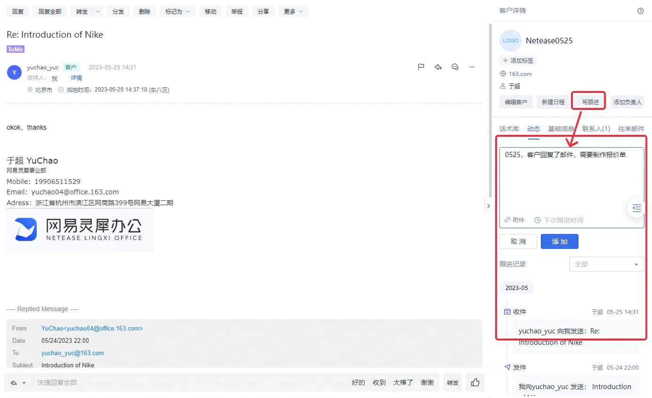Click the blue Y sender avatar

[x=15, y=73]
